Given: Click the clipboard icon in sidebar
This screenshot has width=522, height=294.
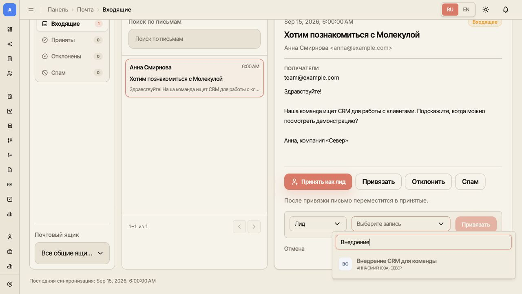Looking at the screenshot, I should point(10,96).
